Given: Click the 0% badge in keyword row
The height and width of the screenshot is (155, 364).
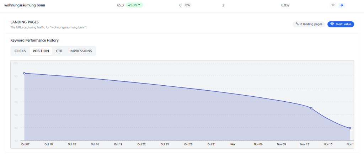Looking at the screenshot, I should tap(187, 5).
